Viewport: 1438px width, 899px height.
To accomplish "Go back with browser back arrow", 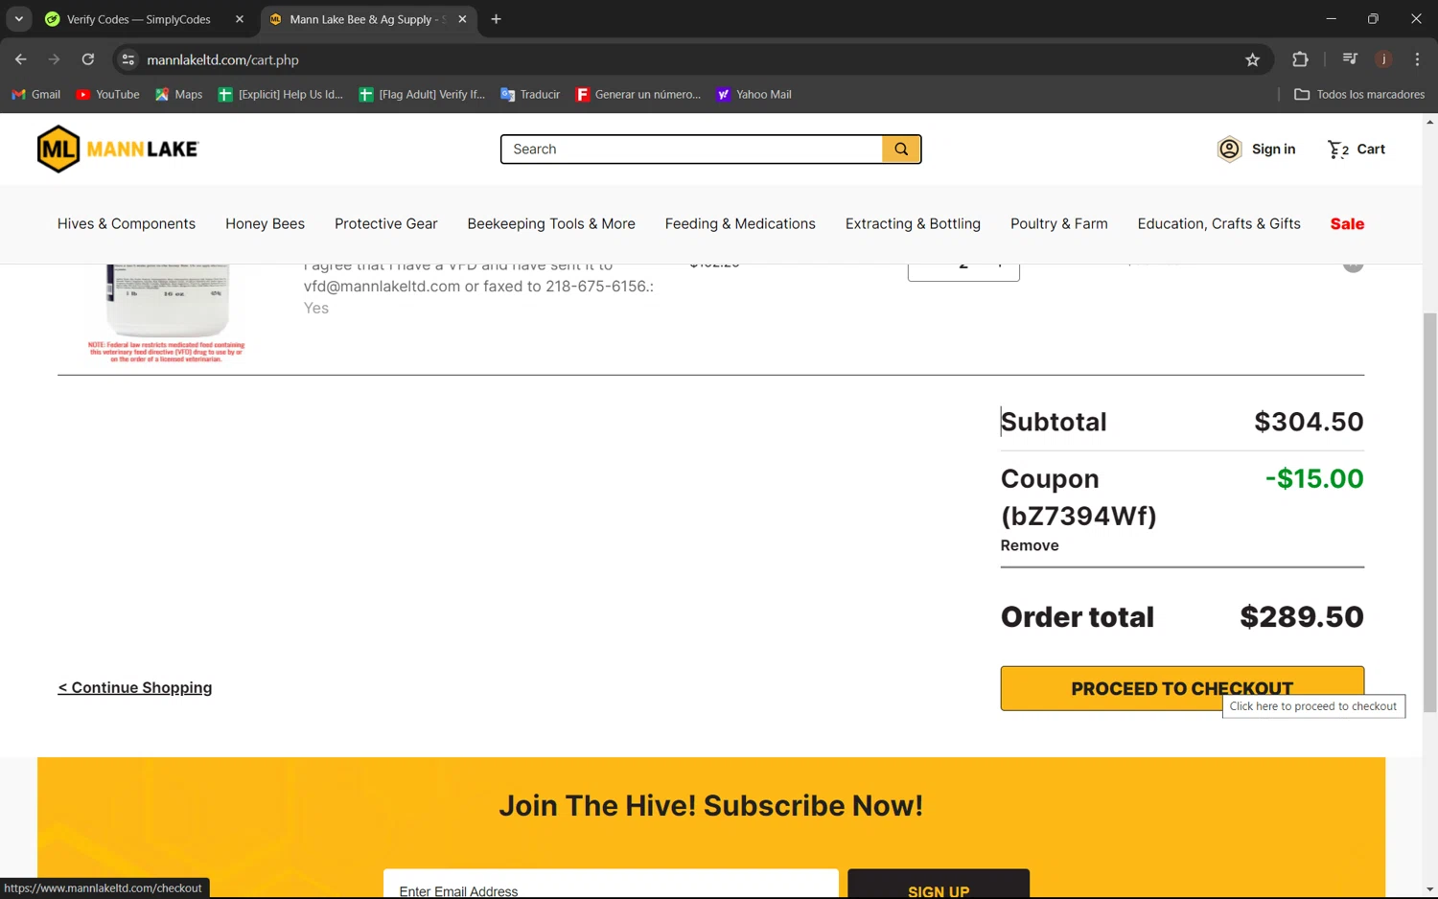I will click(21, 59).
